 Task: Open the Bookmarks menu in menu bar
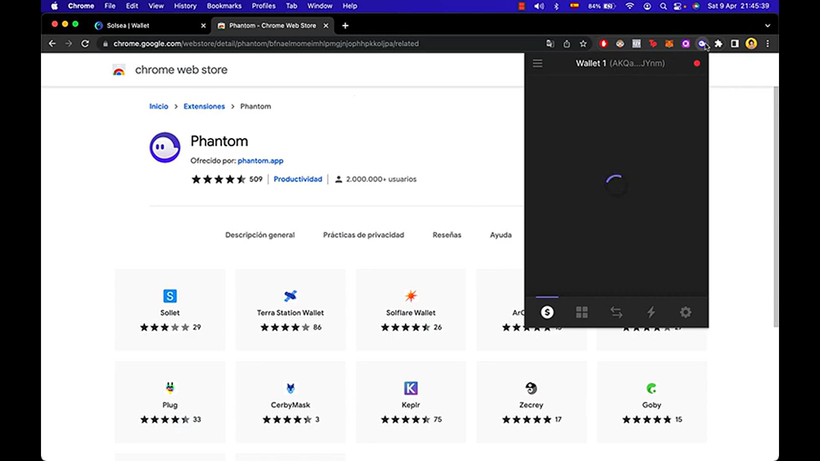[224, 6]
